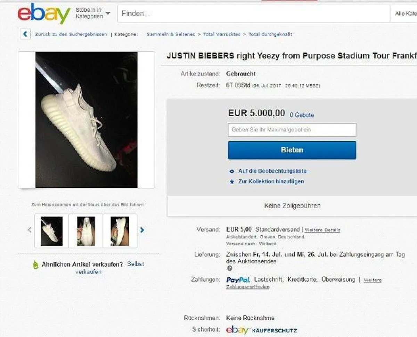Click the eBay Käuferschutz logo
The height and width of the screenshot is (337, 417).
point(261,330)
